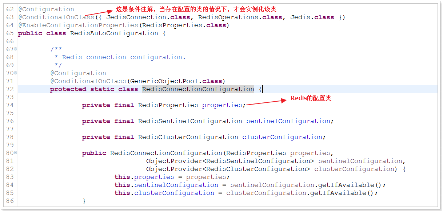Viewport: 443px width, 212px height.
Task: Click the red Redis配置类 annotation label
Action: 311,98
